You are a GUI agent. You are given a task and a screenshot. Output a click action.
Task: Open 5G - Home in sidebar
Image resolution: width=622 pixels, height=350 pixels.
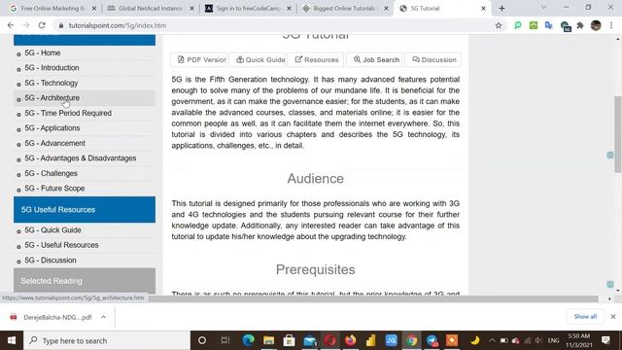(43, 52)
